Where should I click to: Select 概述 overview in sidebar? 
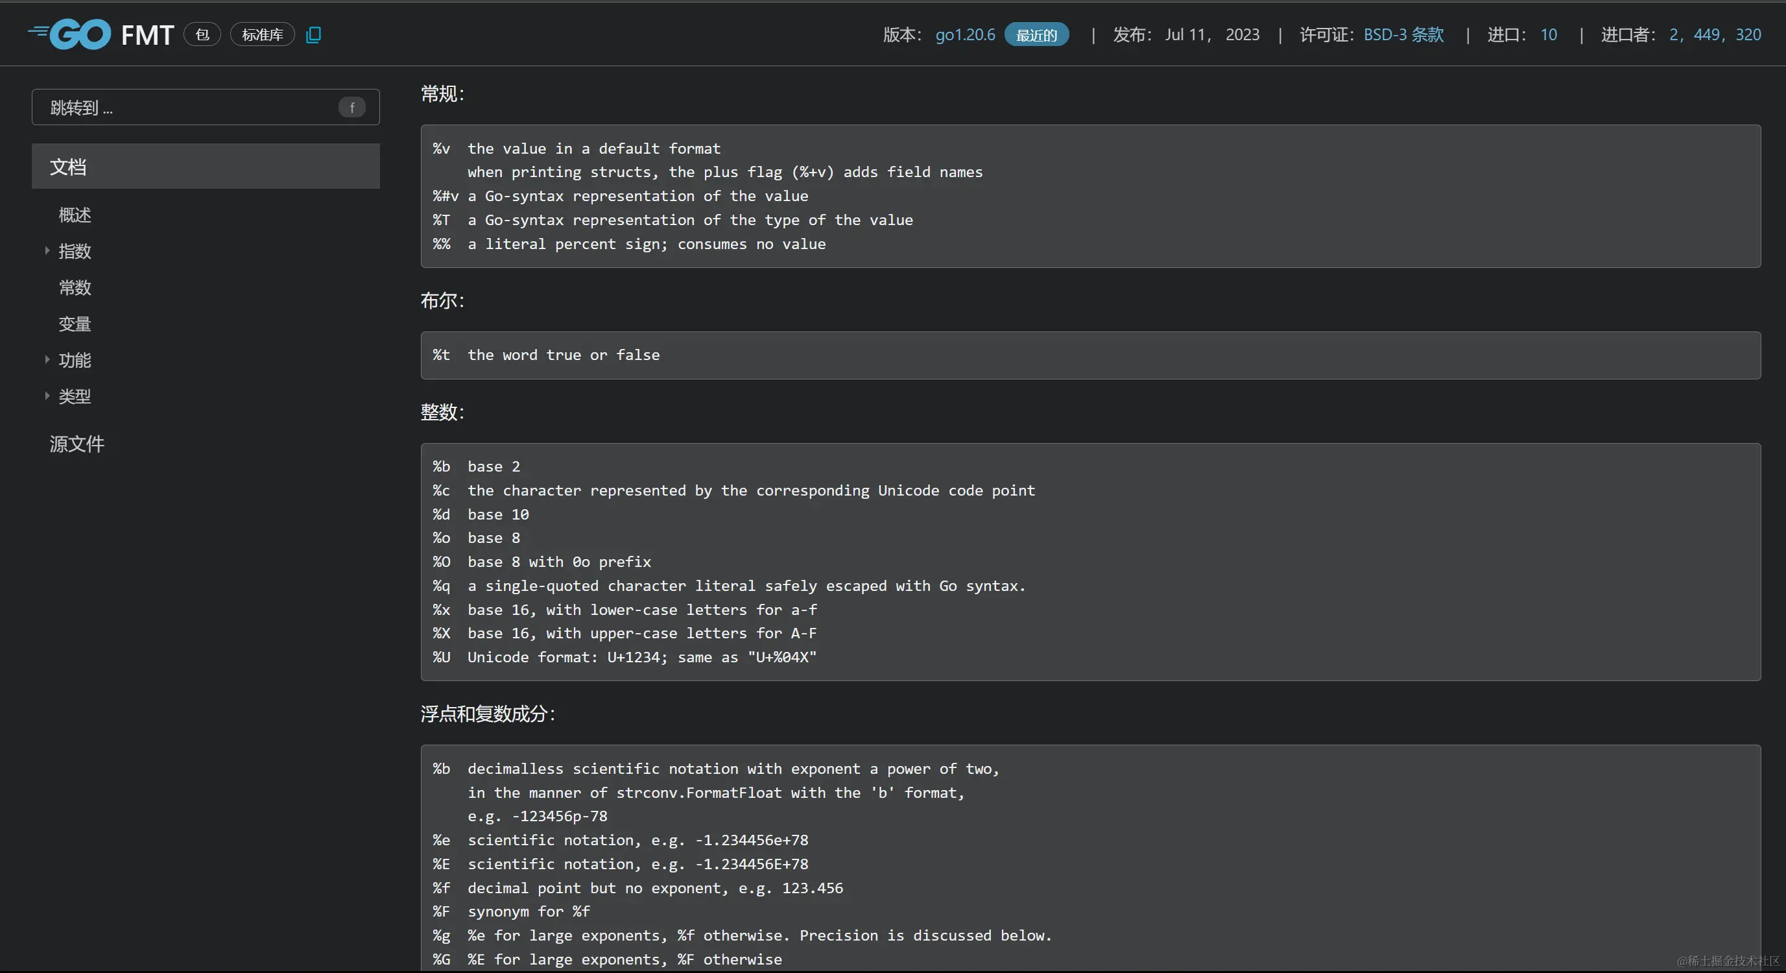click(75, 215)
